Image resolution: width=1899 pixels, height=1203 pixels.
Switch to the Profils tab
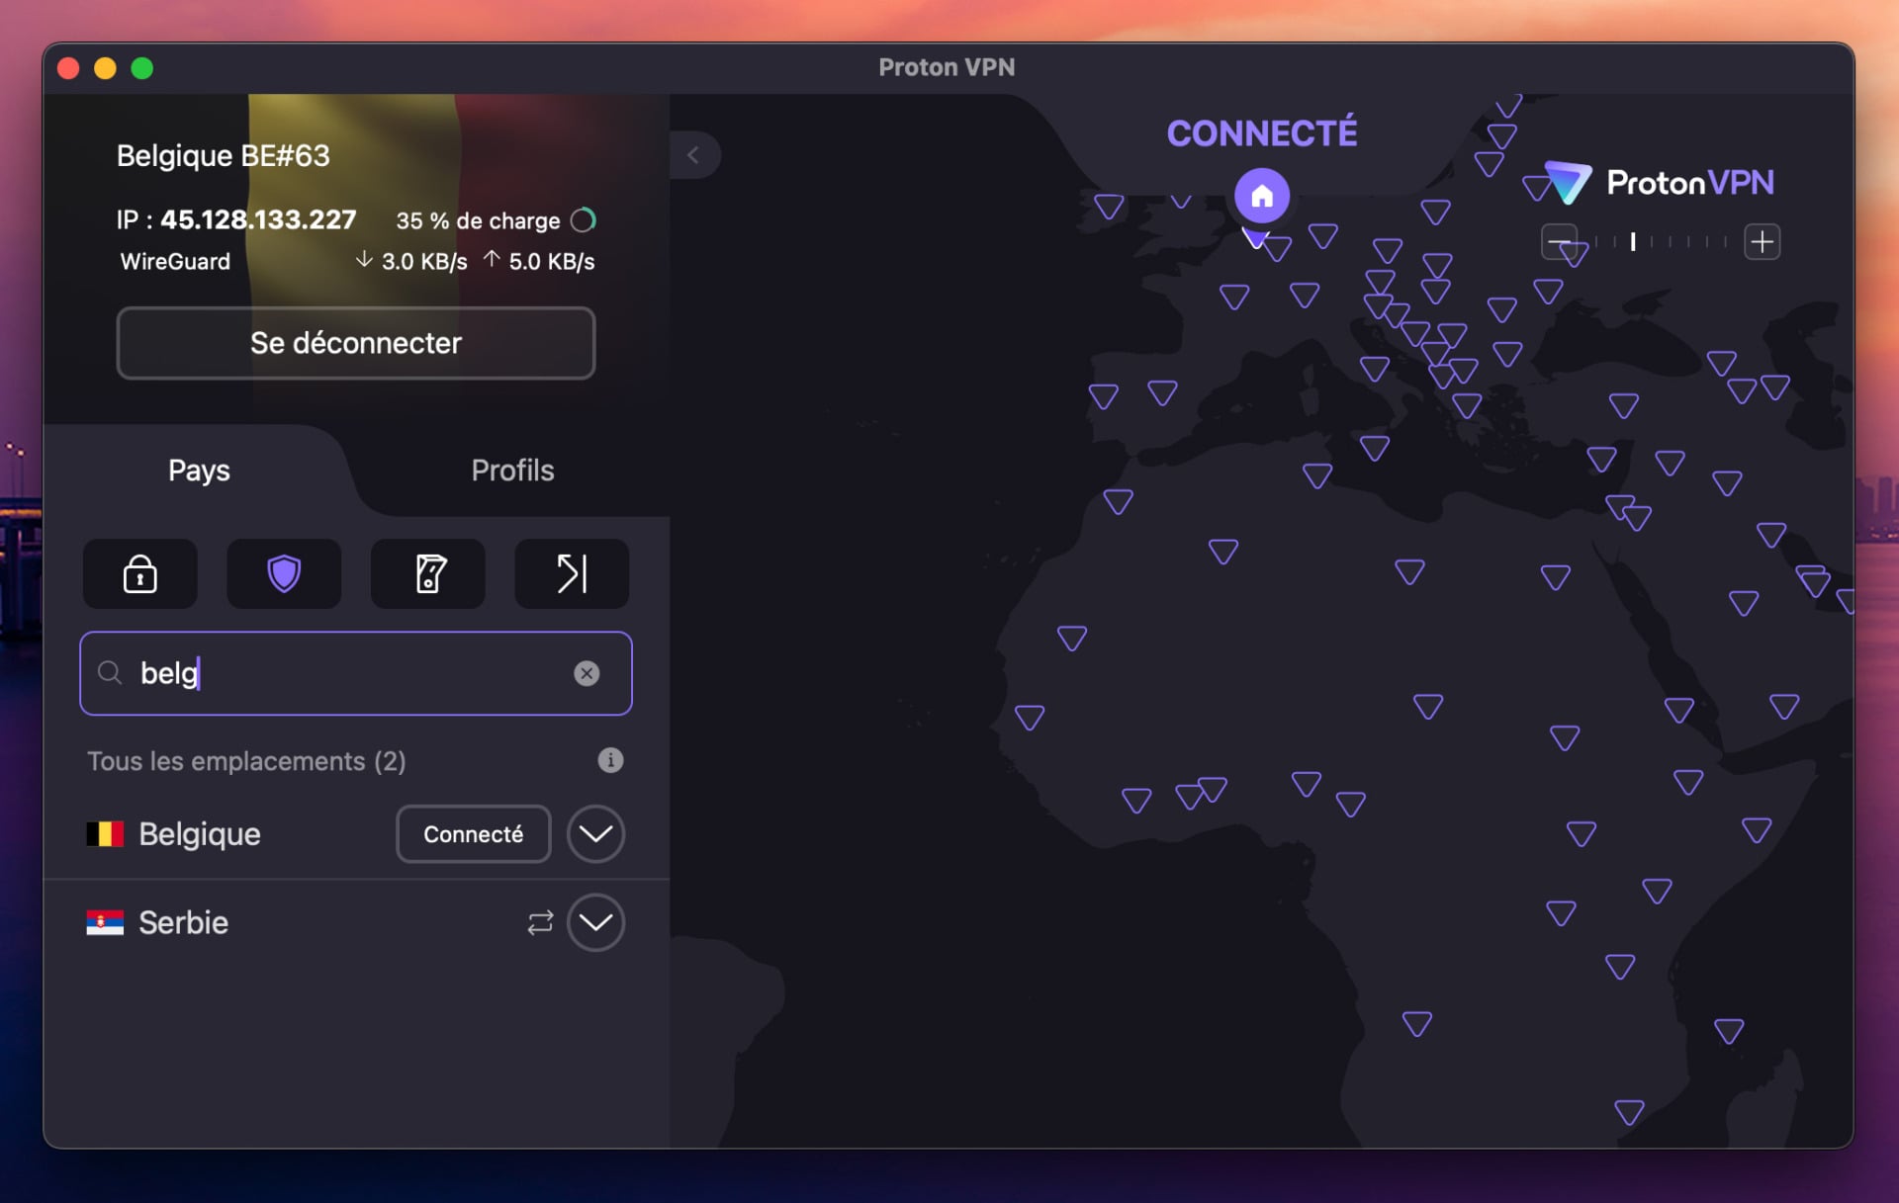pyautogui.click(x=512, y=471)
